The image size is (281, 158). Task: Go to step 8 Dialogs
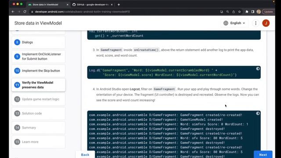click(x=39, y=42)
